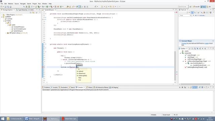Click editor vertical scrollbar thumb
215x121 pixels.
point(175,66)
